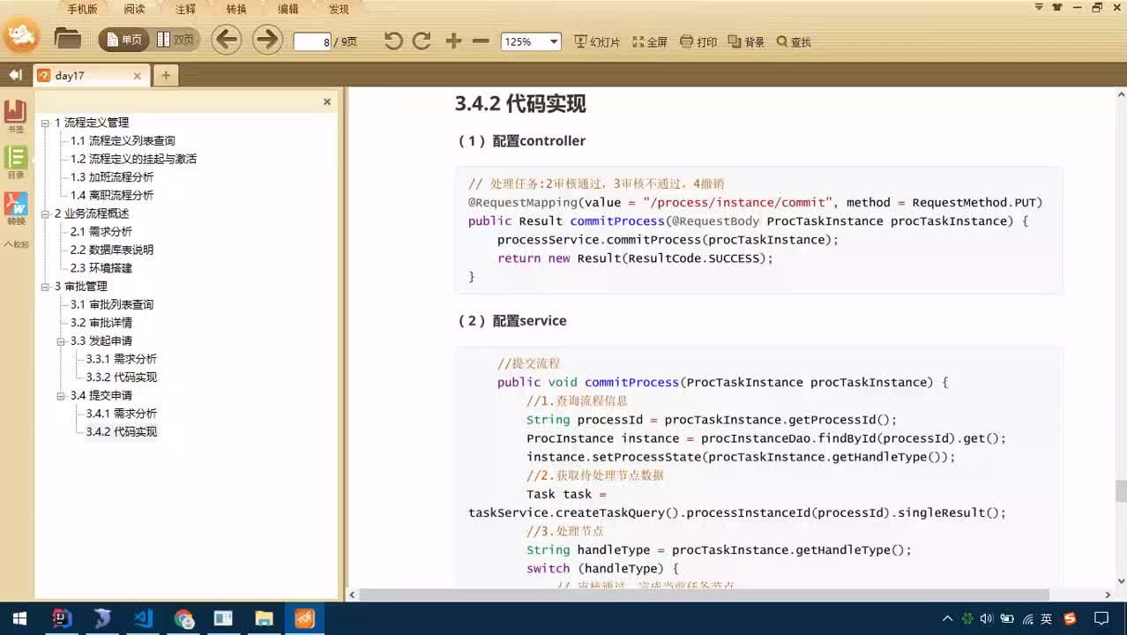The height and width of the screenshot is (635, 1127).
Task: Change background (背景)
Action: 746,41
